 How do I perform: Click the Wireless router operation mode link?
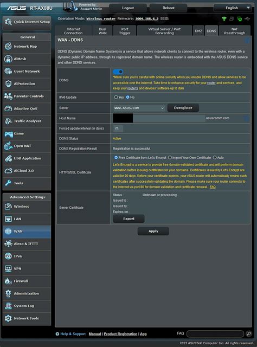(x=101, y=18)
